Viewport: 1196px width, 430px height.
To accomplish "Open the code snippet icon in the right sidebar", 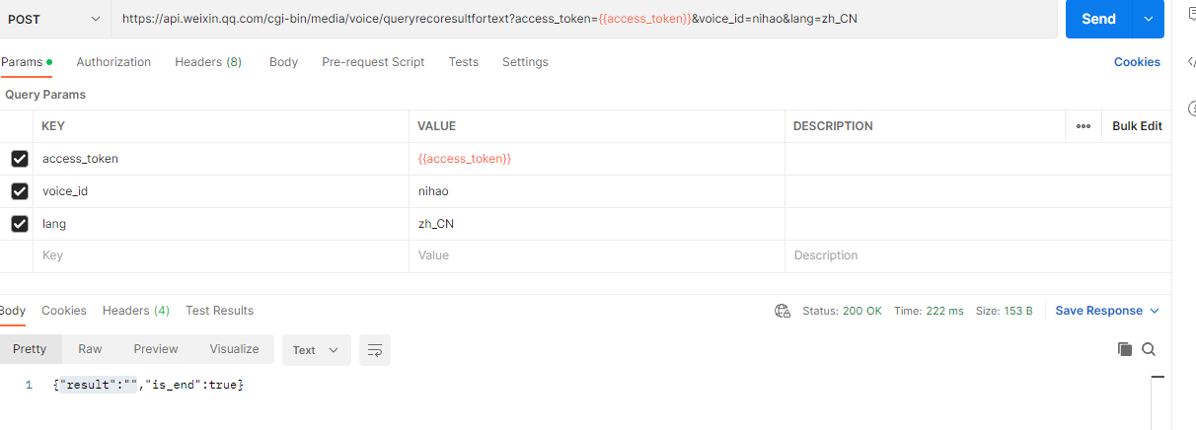I will point(1191,61).
